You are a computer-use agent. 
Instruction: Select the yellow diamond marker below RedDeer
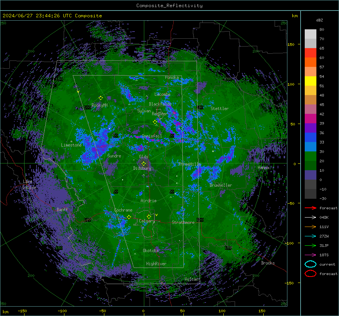tap(155, 122)
